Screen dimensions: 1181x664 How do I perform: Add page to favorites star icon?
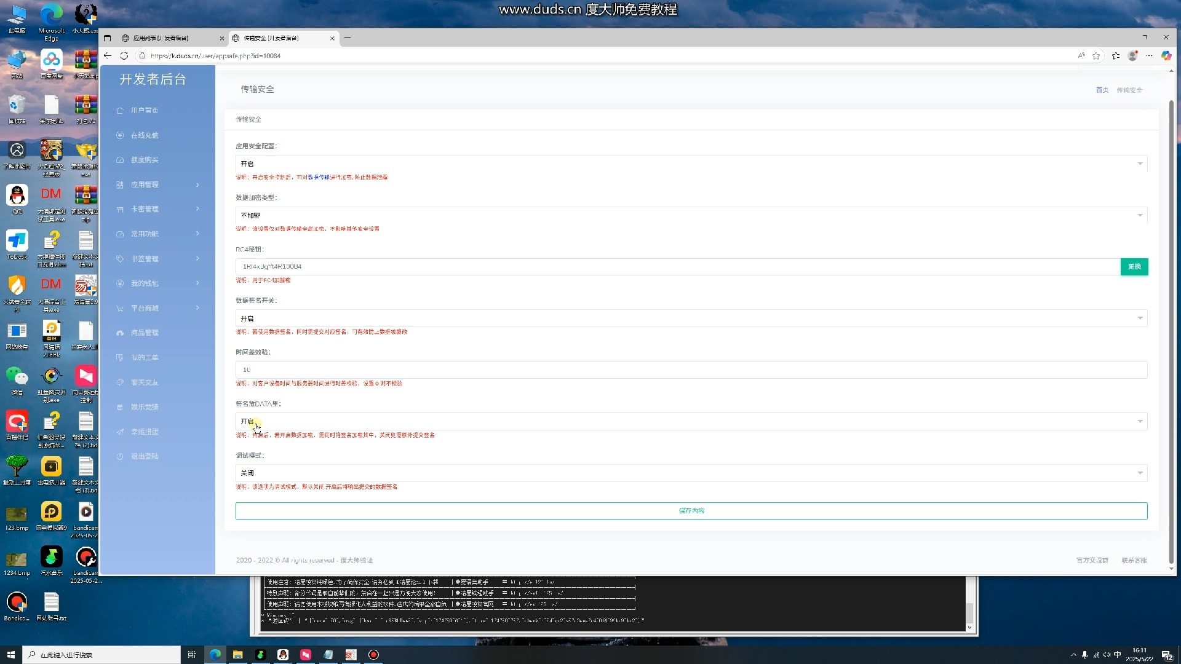[1096, 55]
